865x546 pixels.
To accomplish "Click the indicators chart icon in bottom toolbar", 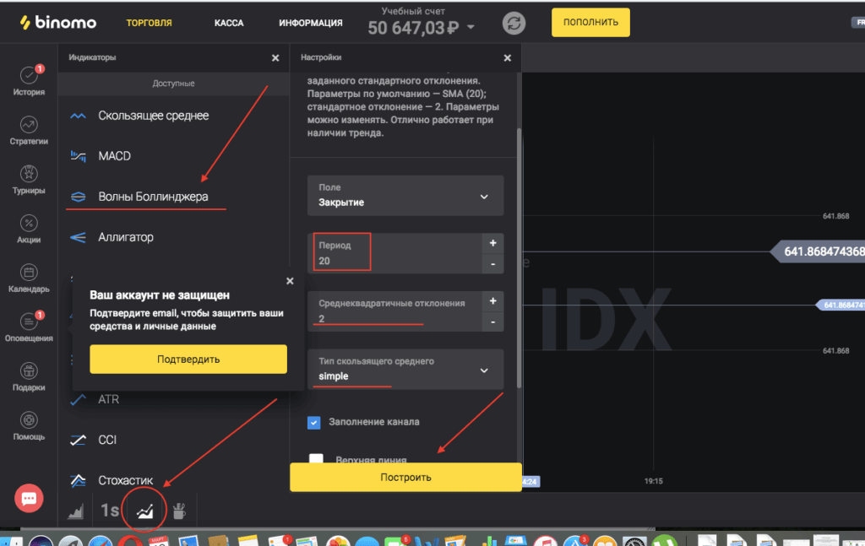I will click(145, 510).
